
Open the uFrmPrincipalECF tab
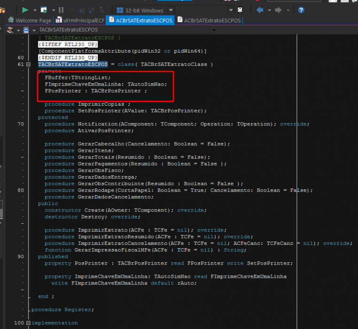pos(80,20)
